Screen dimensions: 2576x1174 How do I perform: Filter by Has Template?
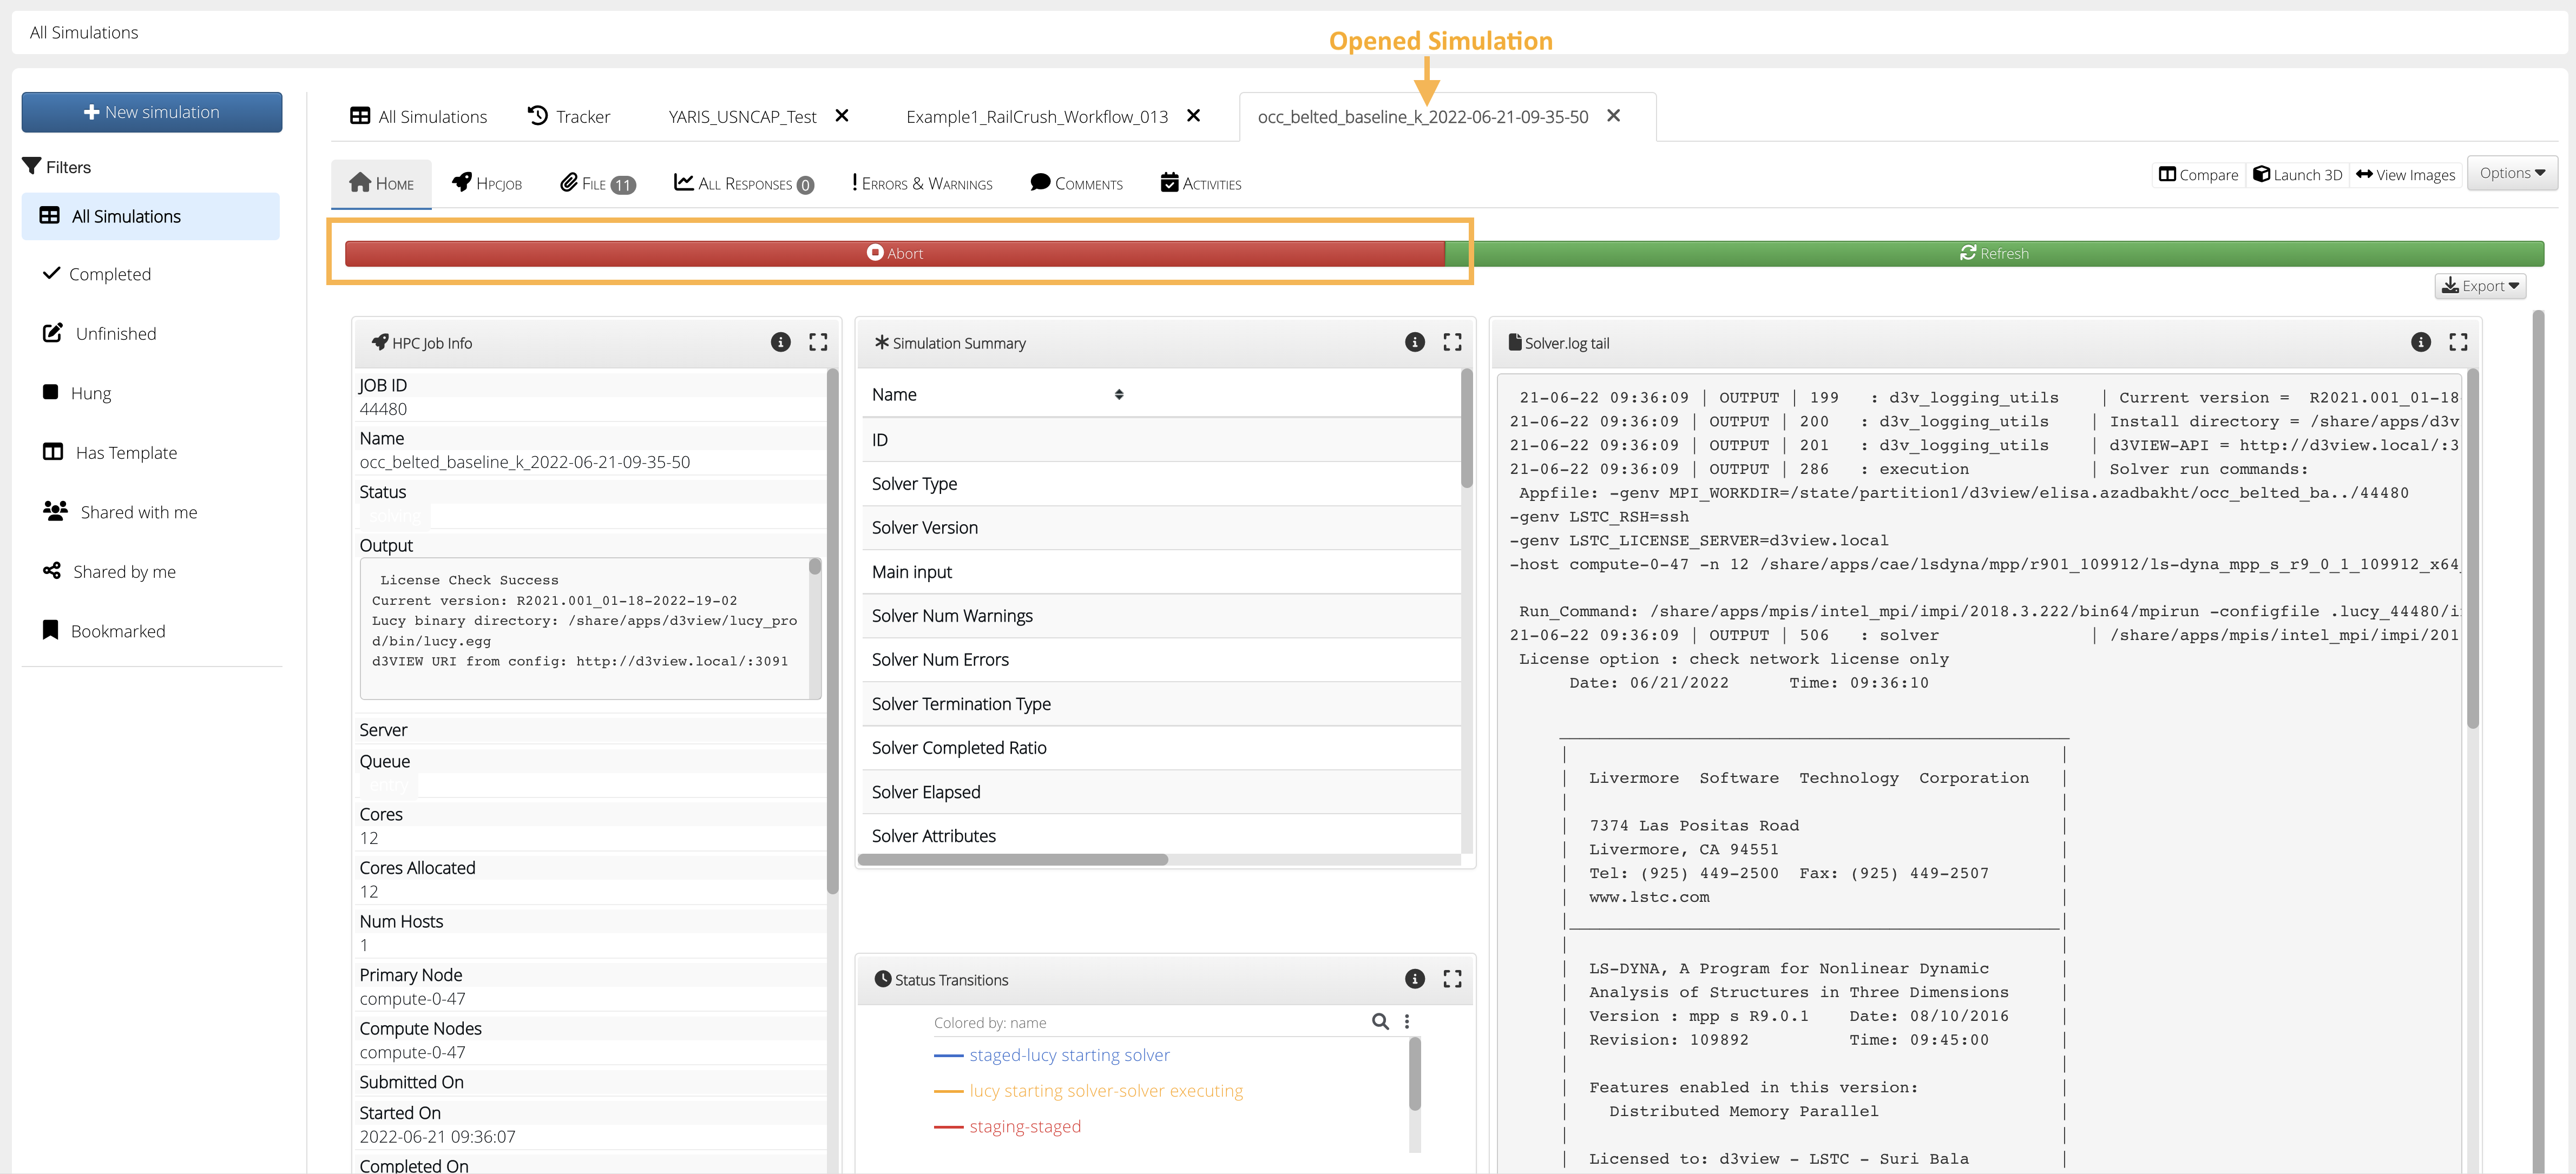(x=109, y=452)
